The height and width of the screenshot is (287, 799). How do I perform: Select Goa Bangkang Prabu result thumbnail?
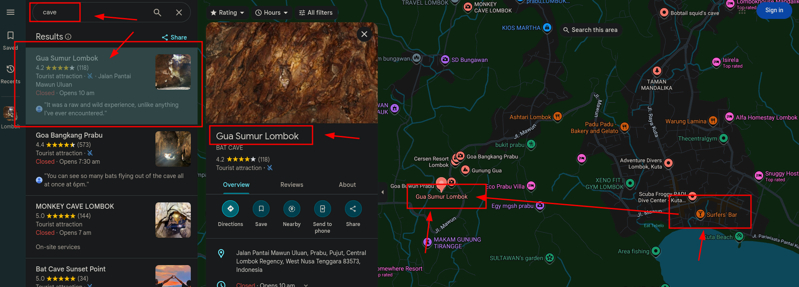click(x=173, y=149)
